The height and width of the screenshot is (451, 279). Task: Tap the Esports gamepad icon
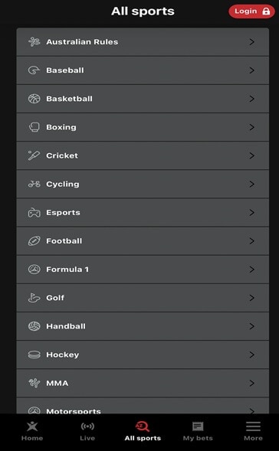34,213
